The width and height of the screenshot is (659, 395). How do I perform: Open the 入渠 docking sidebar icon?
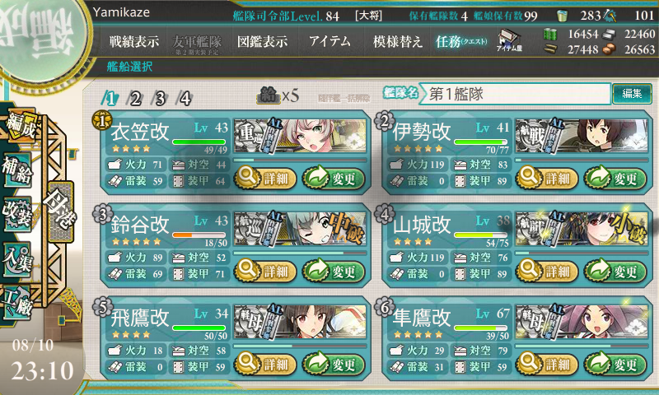tap(16, 259)
